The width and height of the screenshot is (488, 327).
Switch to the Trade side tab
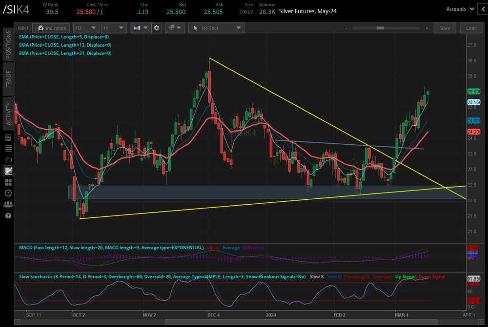(x=8, y=78)
